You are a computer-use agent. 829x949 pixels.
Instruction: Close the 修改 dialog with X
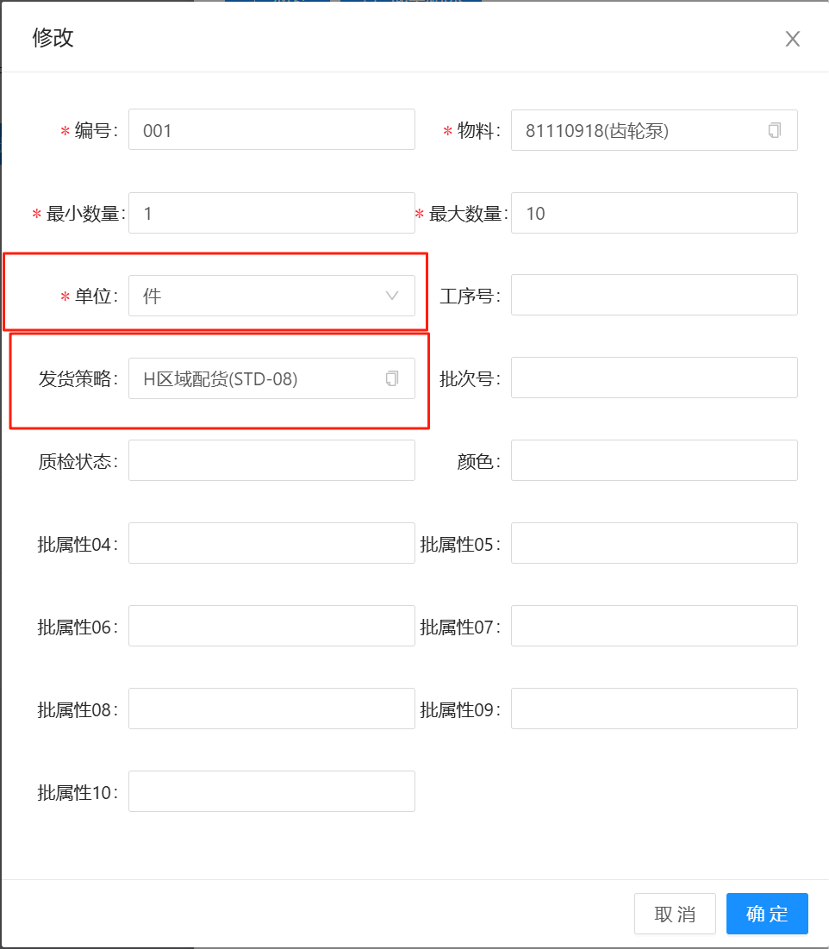pos(792,39)
